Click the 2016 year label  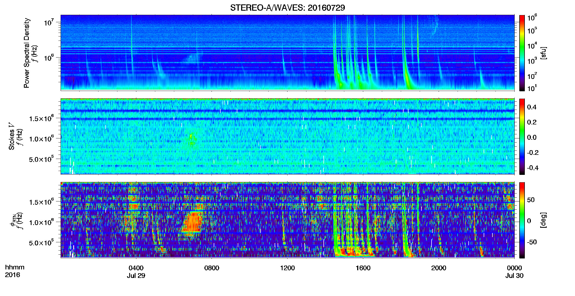click(12, 275)
